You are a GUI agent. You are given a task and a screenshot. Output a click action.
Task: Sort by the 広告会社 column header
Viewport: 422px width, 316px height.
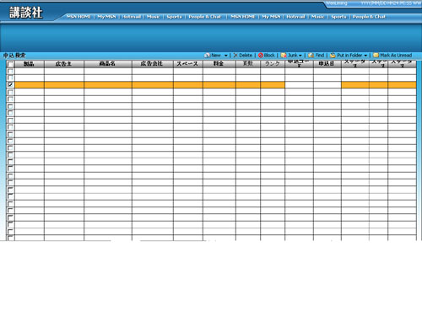pos(152,64)
